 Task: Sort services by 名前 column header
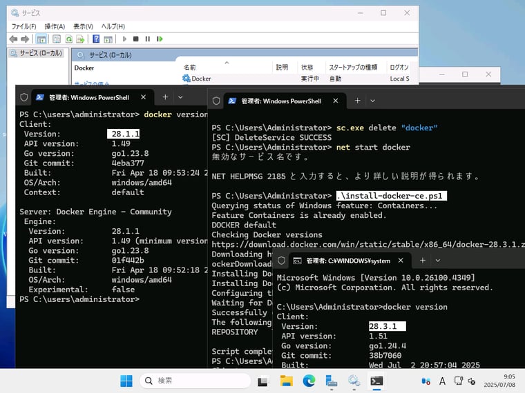tap(190, 68)
